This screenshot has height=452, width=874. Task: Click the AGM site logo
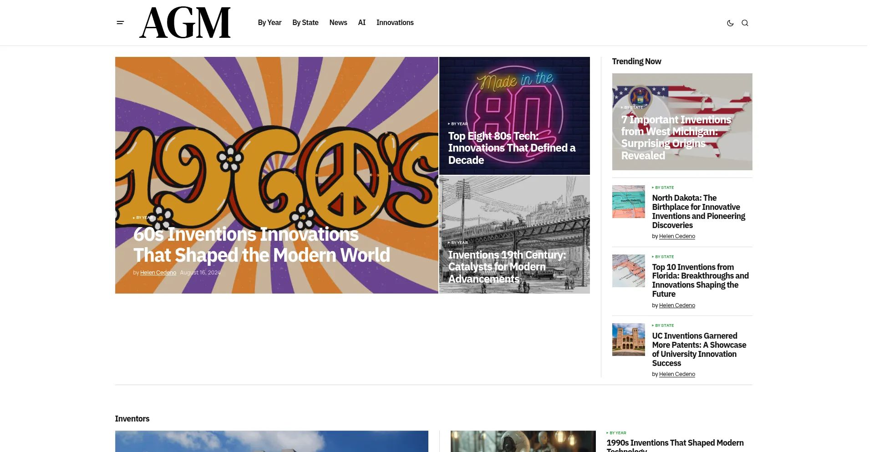pyautogui.click(x=185, y=23)
